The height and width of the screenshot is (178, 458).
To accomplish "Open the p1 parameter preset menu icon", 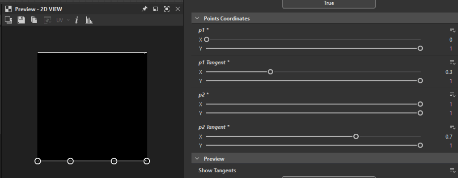I will click(453, 30).
